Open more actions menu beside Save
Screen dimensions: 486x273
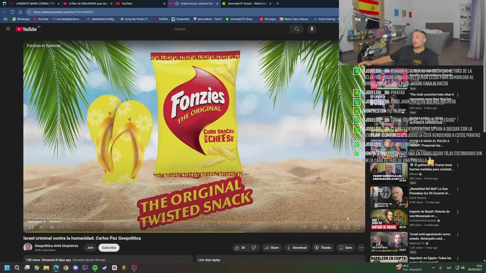pyautogui.click(x=361, y=248)
